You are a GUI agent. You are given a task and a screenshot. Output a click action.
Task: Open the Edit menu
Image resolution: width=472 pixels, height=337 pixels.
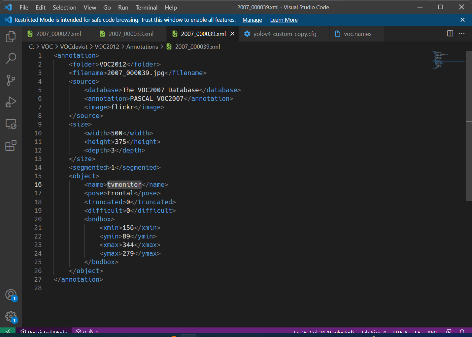40,7
